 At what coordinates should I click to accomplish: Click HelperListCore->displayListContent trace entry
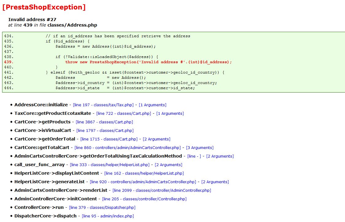[57, 173]
